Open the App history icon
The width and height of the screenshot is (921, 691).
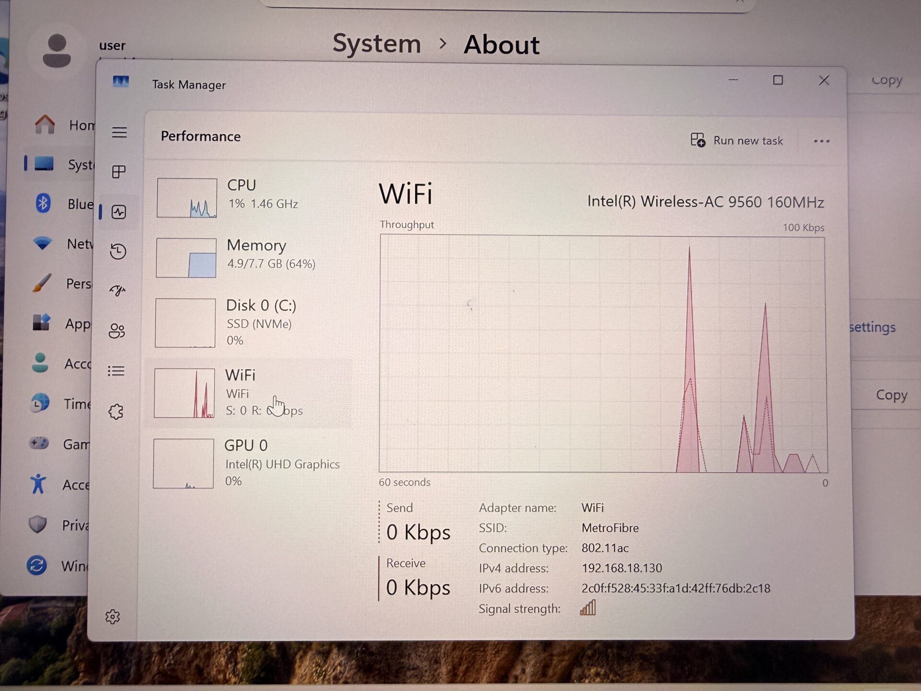point(118,251)
